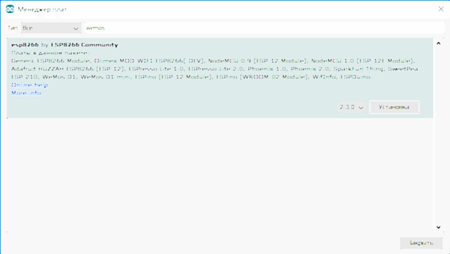Screen dimensions: 450x254
Task: Close the Boards Manager window with X
Action: point(440,9)
